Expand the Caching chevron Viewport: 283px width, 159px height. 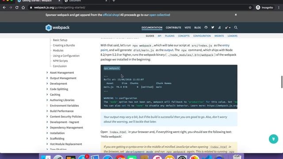47,95
